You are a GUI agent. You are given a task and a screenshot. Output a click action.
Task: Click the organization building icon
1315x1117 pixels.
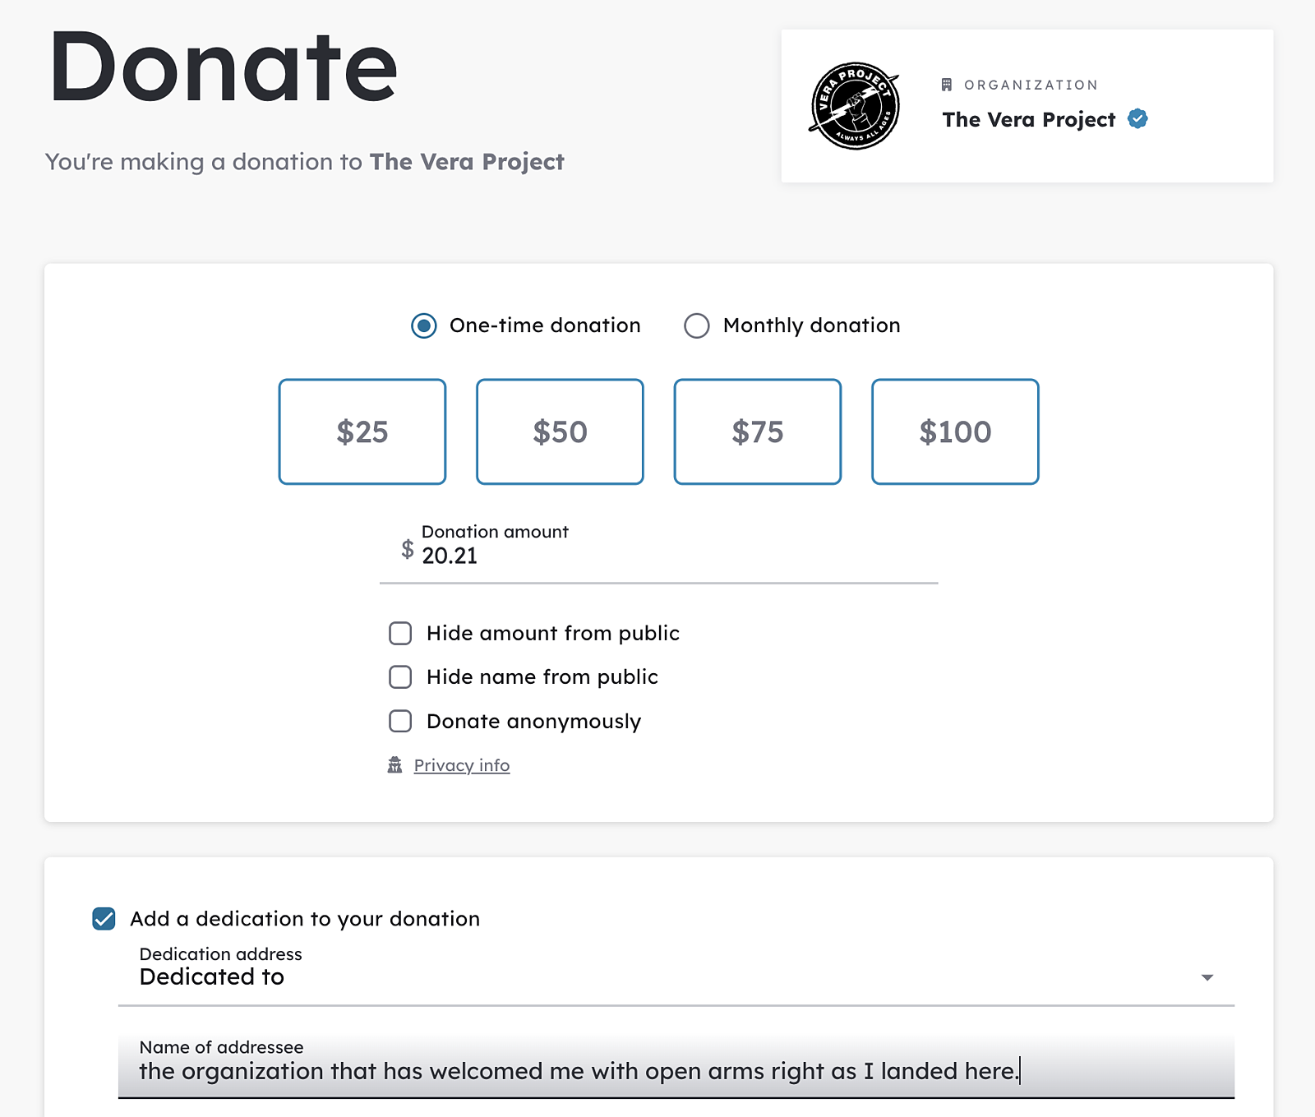tap(947, 85)
